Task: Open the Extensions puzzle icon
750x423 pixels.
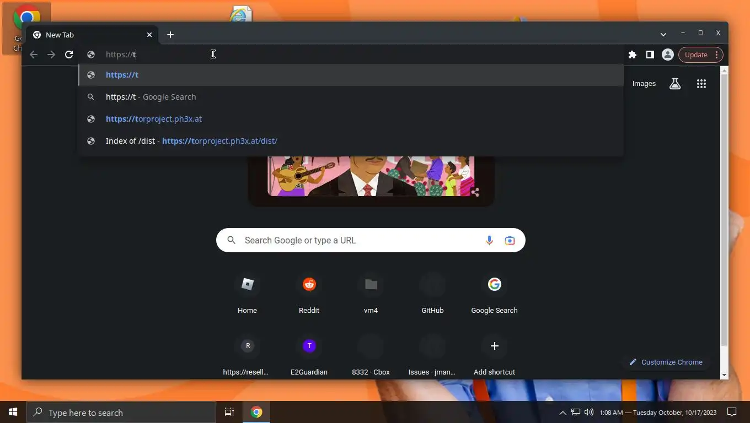Action: point(633,55)
